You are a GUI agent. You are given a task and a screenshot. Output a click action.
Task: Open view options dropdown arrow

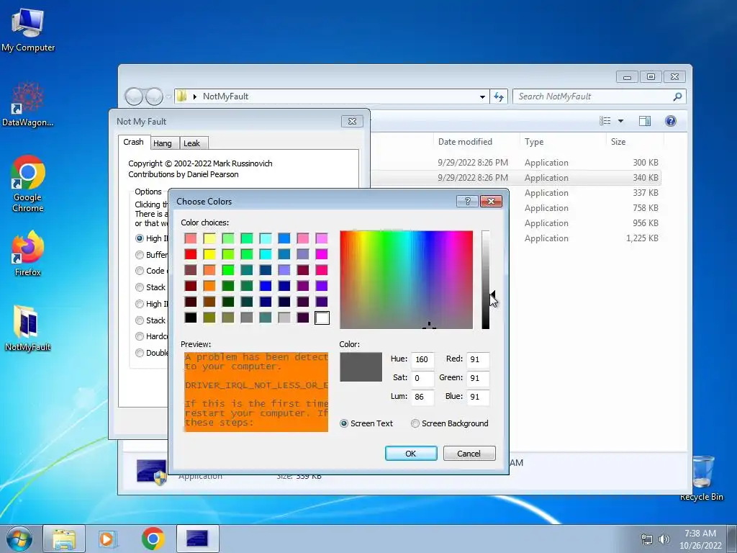tap(620, 121)
